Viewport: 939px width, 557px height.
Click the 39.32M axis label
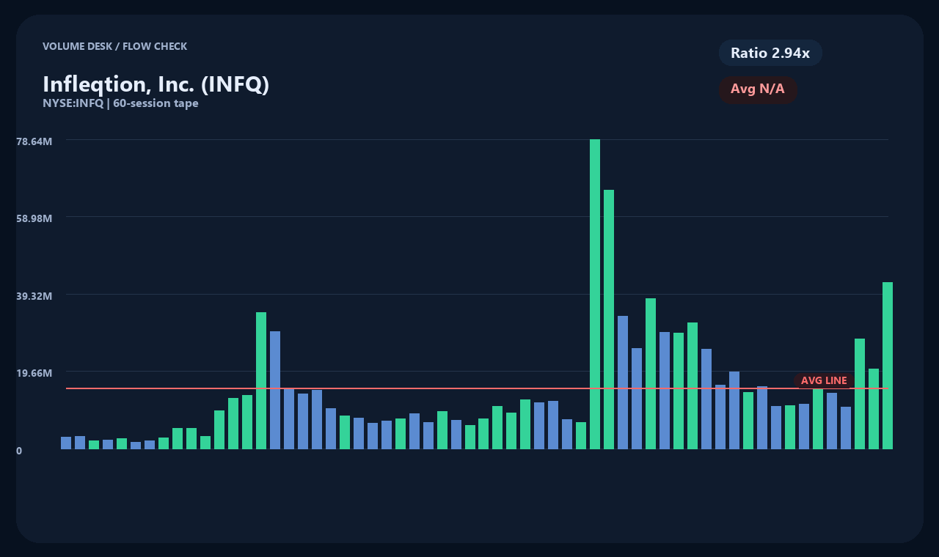point(34,295)
